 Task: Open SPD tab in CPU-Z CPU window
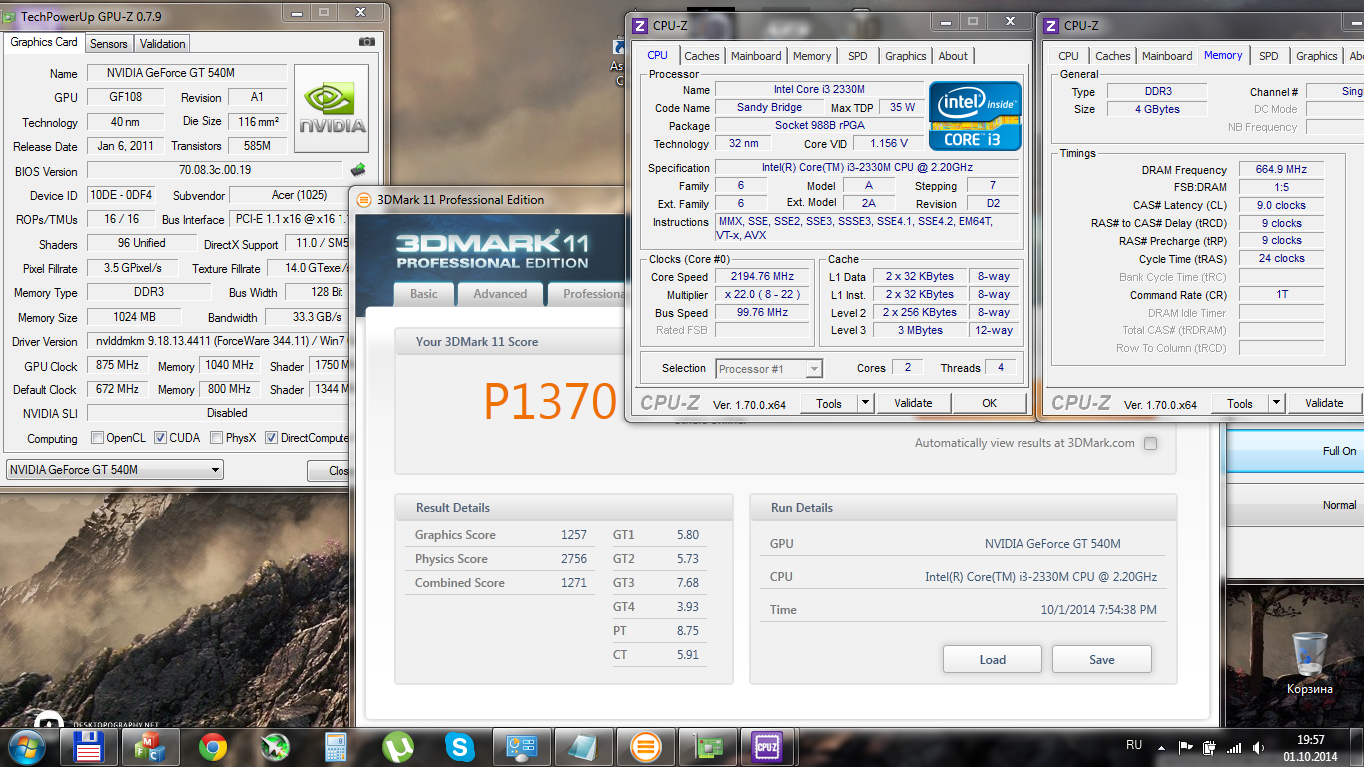tap(858, 56)
